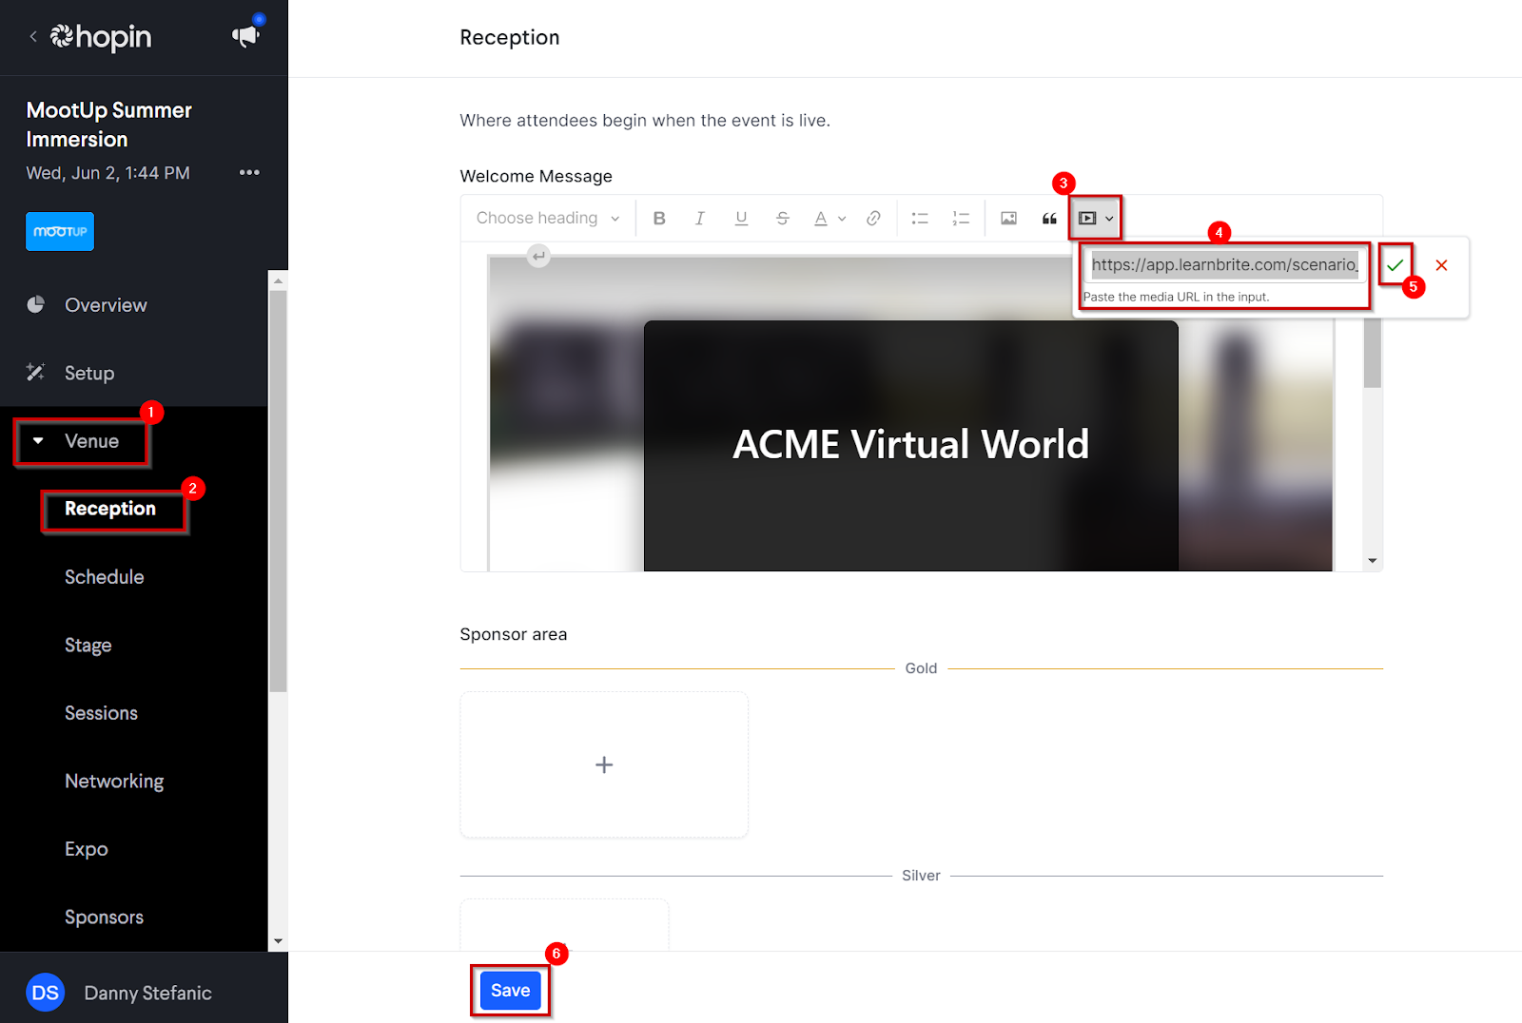The height and width of the screenshot is (1023, 1522).
Task: Click the sidebar scrollbar down arrow
Action: (x=278, y=941)
